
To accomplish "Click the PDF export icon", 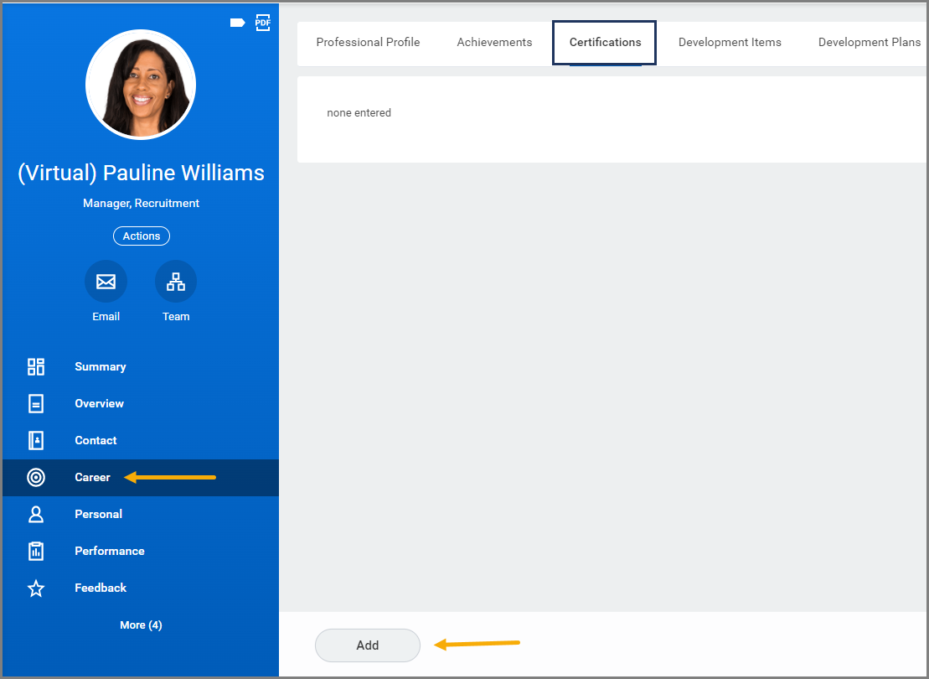I will coord(262,23).
